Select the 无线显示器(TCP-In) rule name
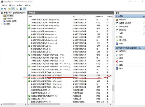 38,99
